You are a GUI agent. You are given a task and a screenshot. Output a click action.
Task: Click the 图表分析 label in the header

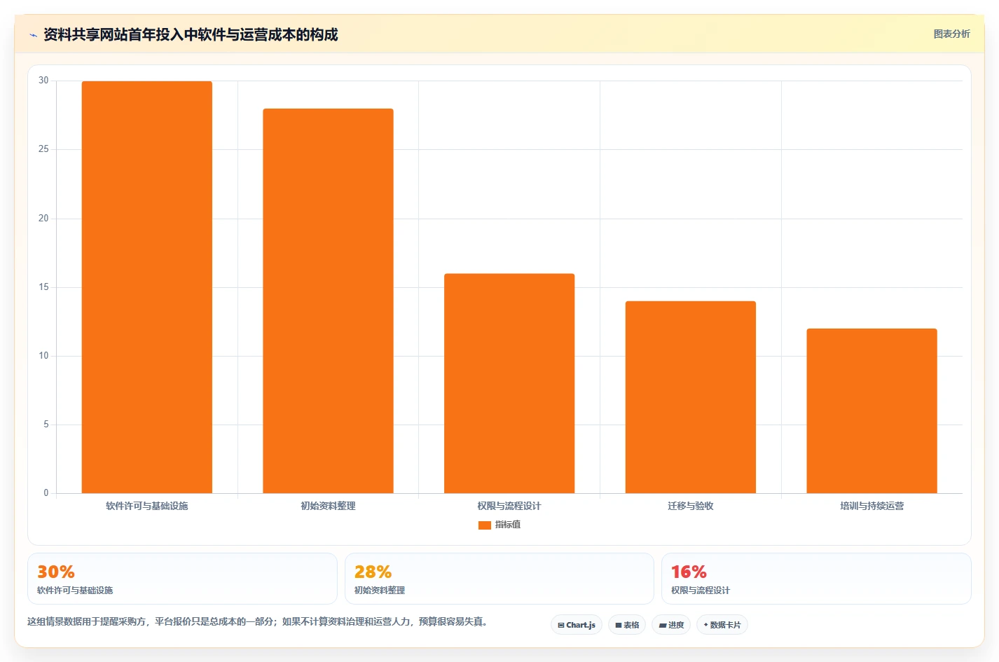(951, 34)
